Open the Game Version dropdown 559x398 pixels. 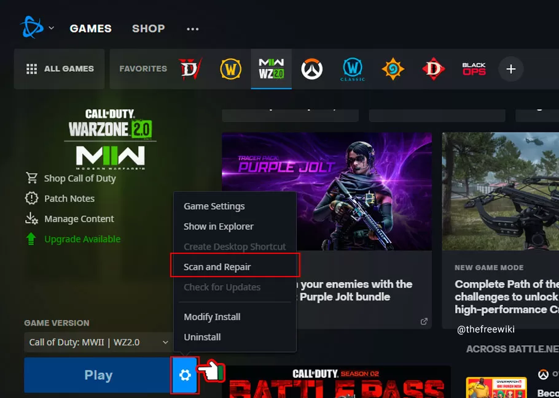(98, 342)
